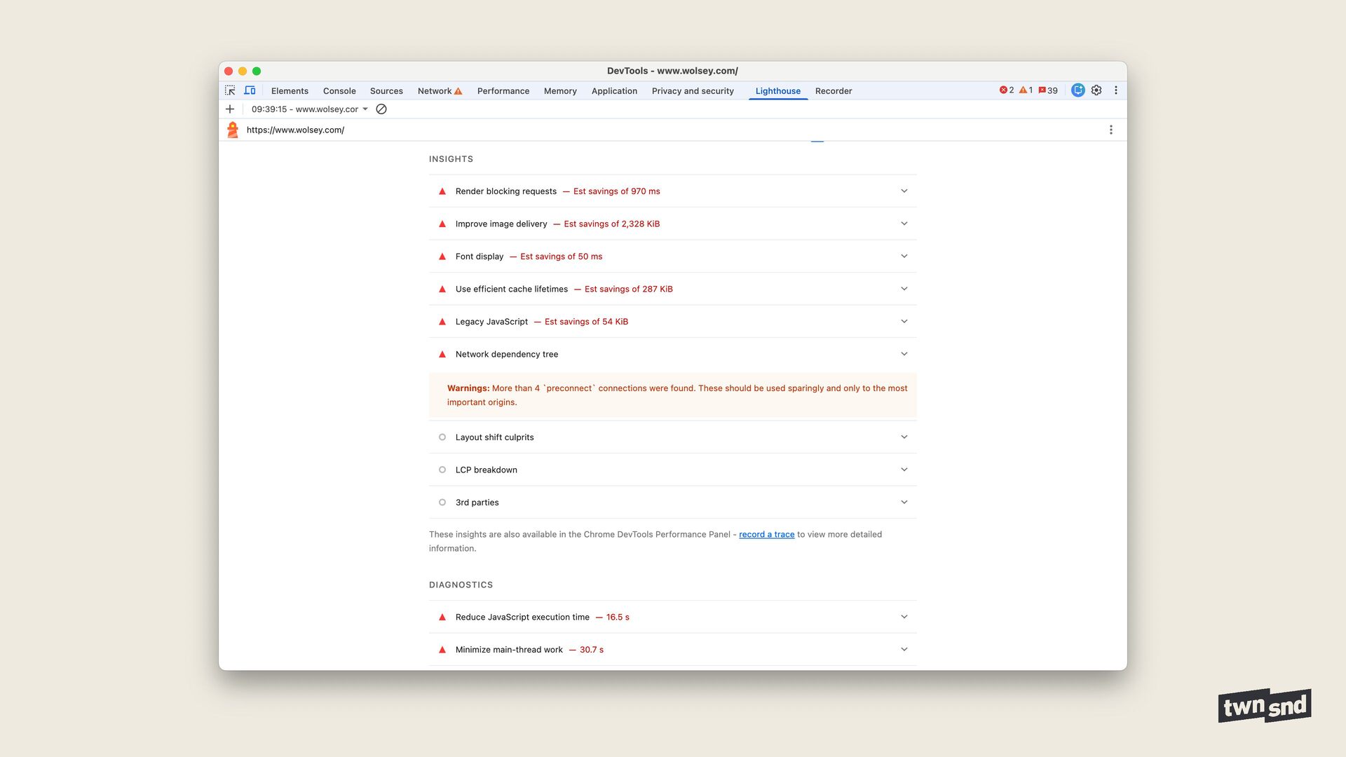Switch to the Performance tab

click(503, 91)
